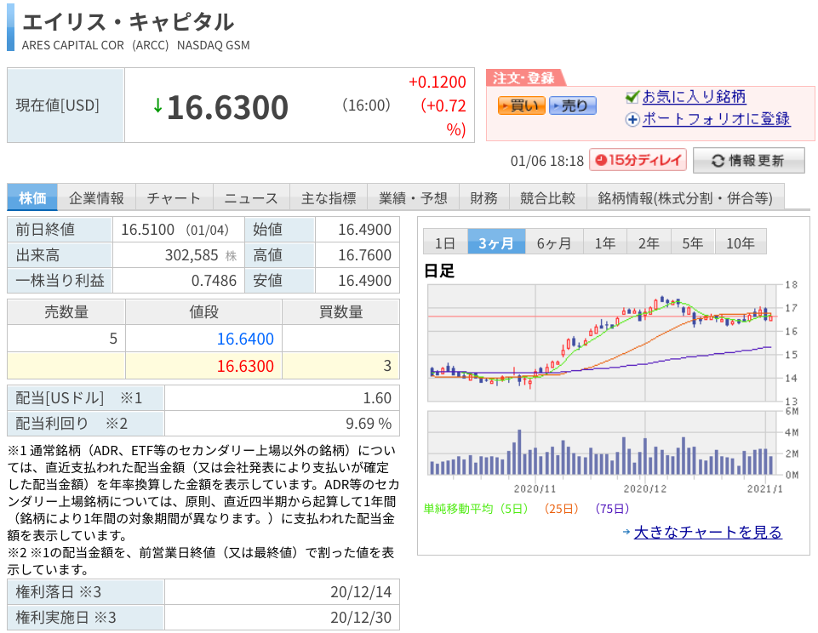The width and height of the screenshot is (818, 633).
Task: Click the green down arrow price indicator
Action: point(157,105)
